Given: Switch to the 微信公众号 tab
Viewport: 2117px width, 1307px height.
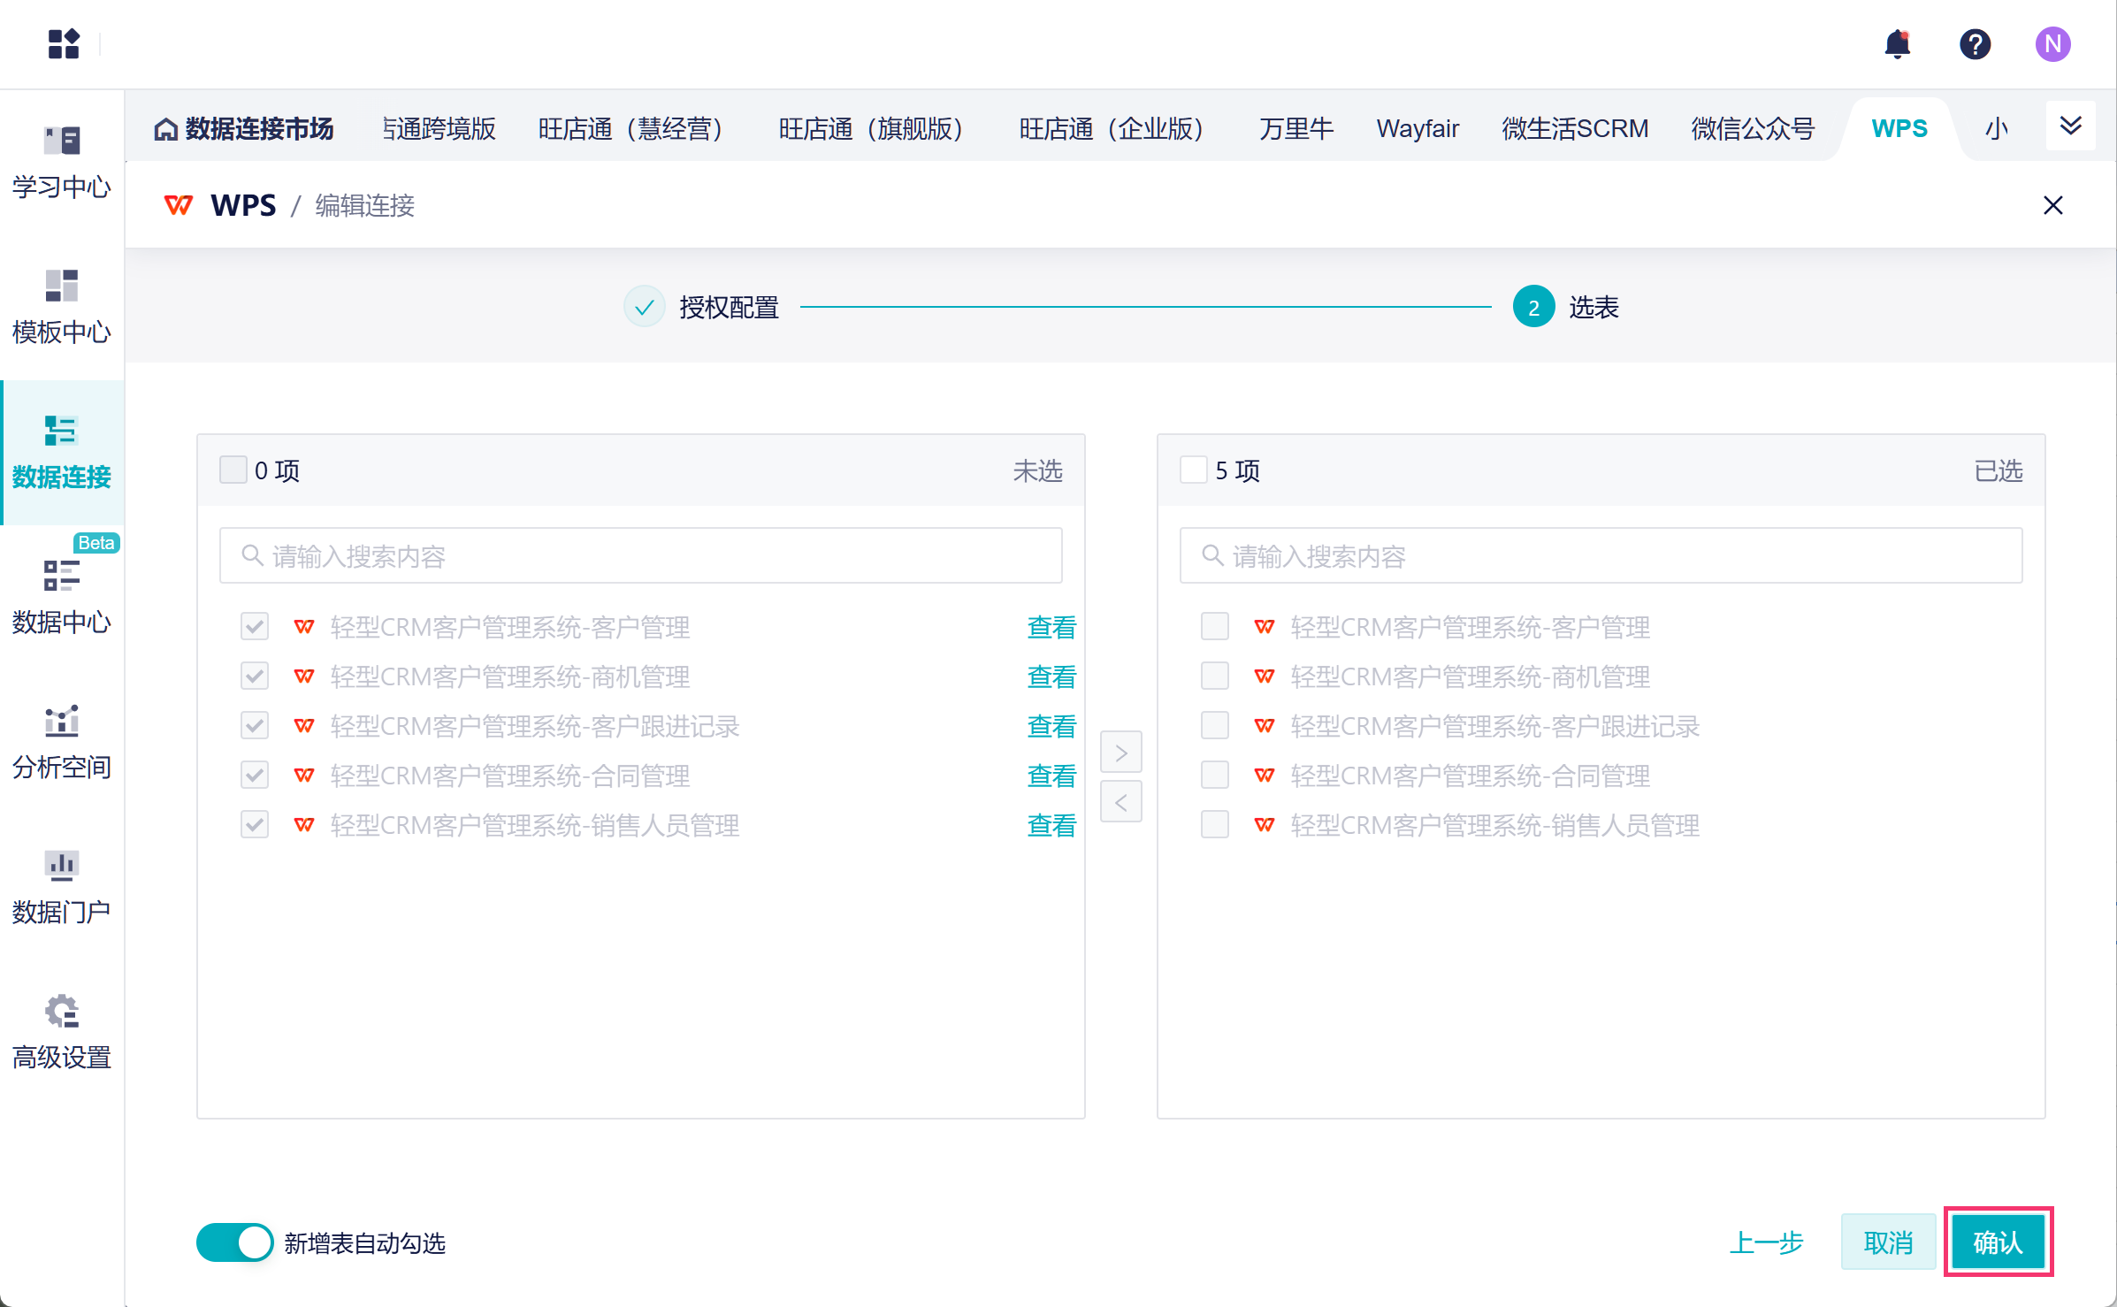Looking at the screenshot, I should click(x=1753, y=129).
